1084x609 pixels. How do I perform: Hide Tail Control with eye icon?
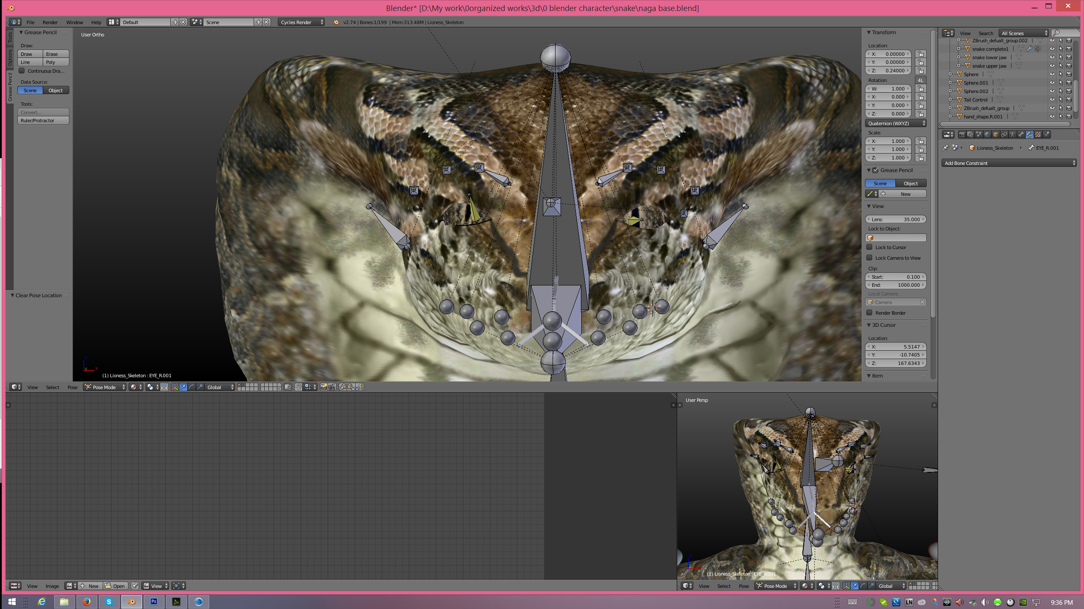1052,99
